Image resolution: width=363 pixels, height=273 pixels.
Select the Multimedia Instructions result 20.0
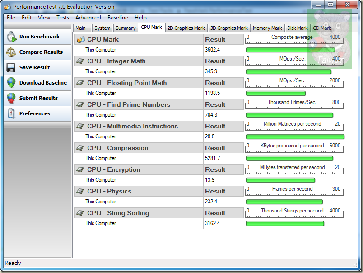coord(209,136)
